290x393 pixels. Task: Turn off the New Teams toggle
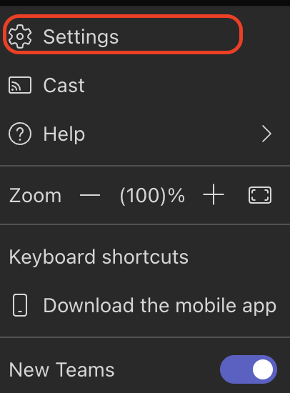coord(249,369)
